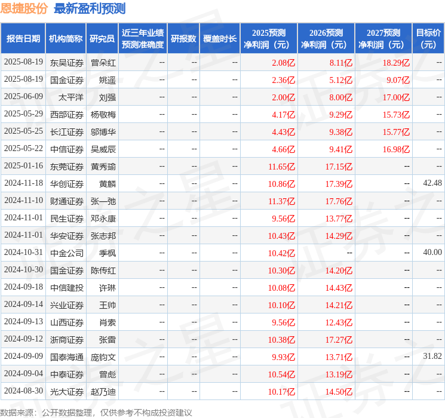Select the 研究员 column header

coord(102,39)
